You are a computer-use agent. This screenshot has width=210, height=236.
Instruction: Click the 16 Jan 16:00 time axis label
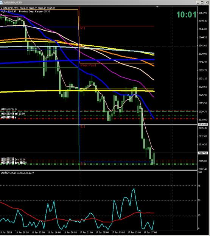tap(54, 233)
